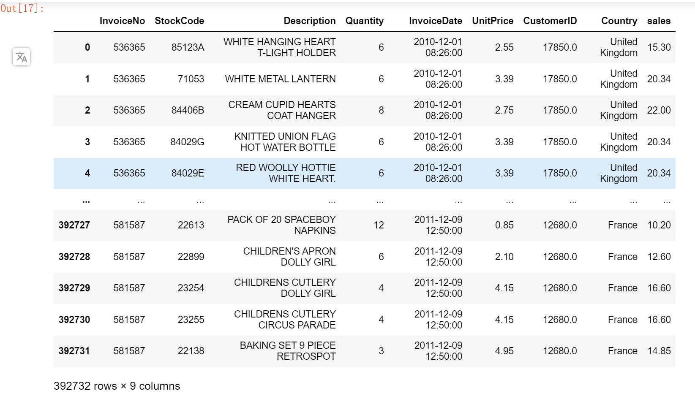The image size is (695, 399).
Task: Click the Out[17] output prompt label
Action: coord(22,8)
